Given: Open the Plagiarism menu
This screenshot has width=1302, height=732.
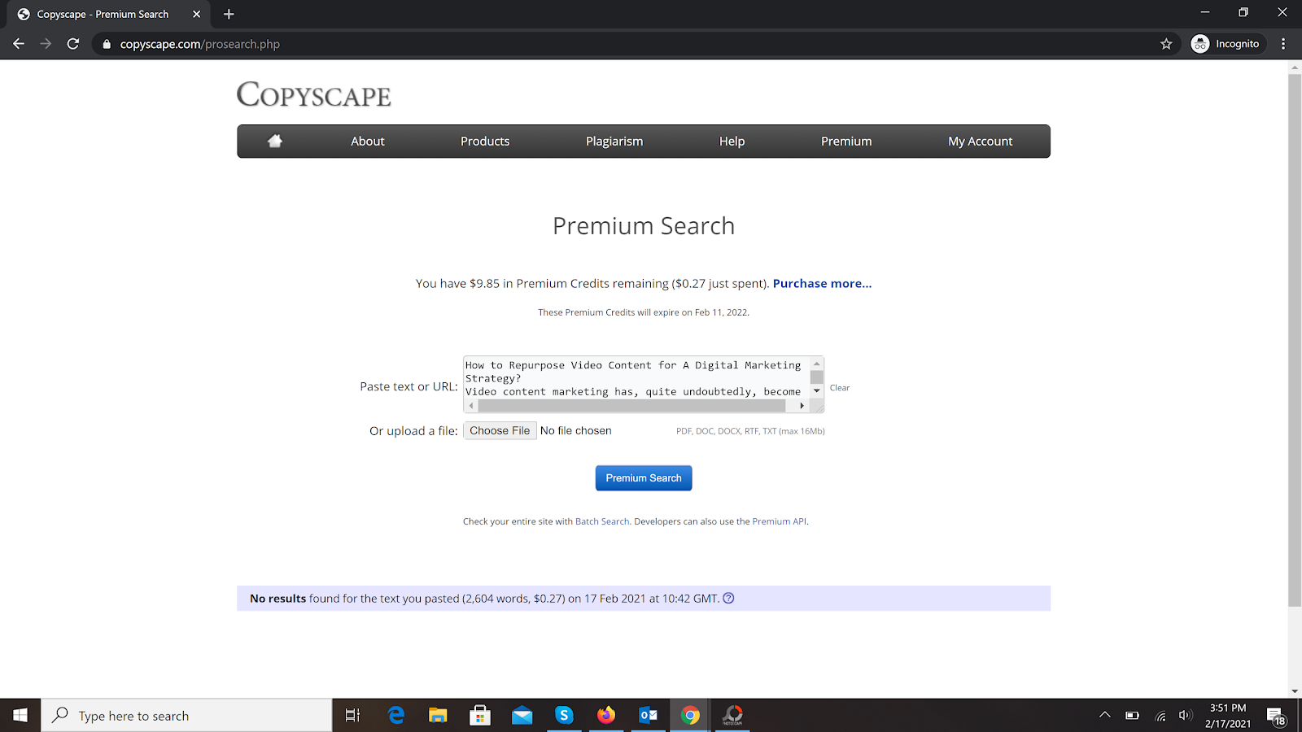Looking at the screenshot, I should coord(614,141).
